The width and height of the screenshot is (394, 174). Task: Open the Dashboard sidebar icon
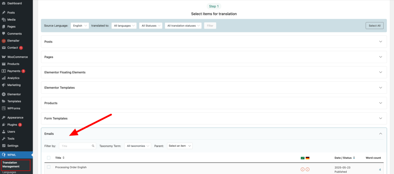(x=3, y=3)
